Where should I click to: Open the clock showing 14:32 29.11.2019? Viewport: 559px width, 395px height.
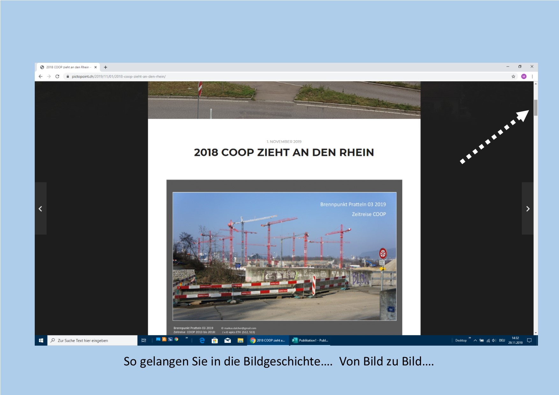(515, 341)
